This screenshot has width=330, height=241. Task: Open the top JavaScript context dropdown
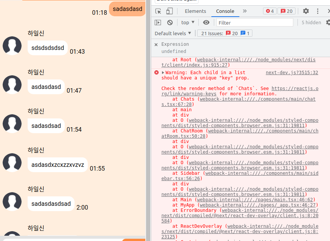pos(188,22)
